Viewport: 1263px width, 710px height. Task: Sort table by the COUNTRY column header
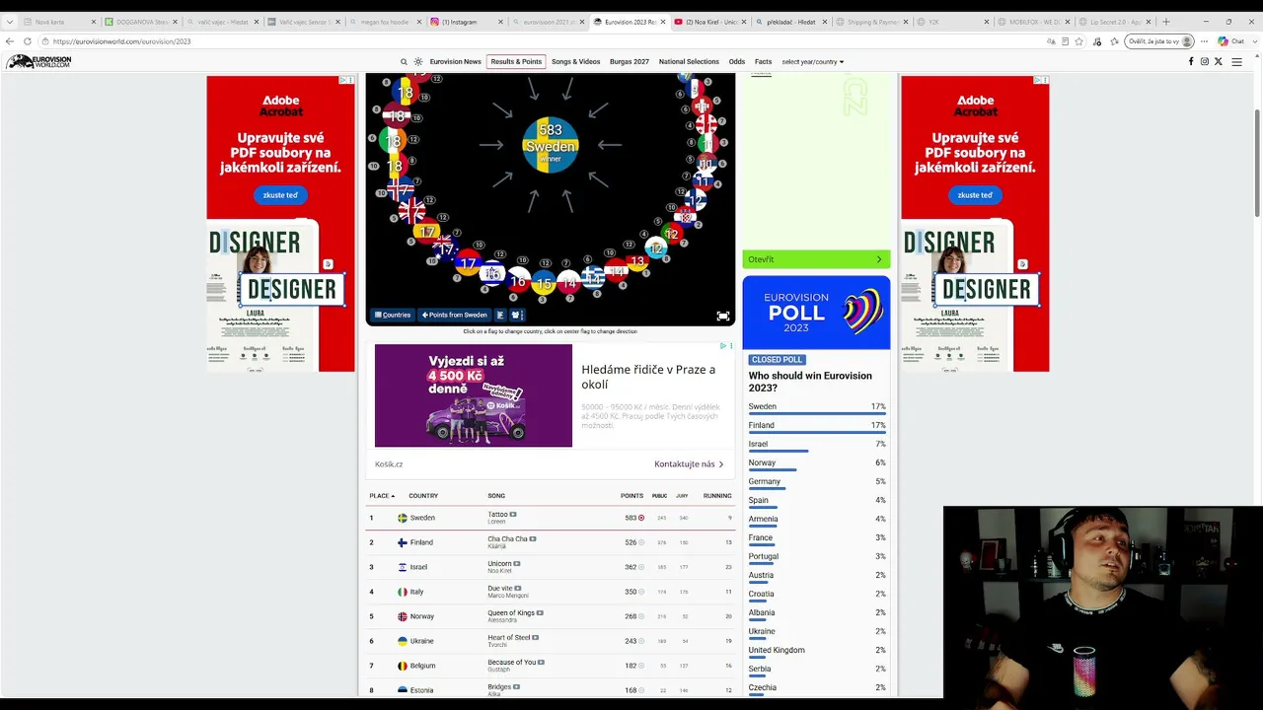[423, 496]
